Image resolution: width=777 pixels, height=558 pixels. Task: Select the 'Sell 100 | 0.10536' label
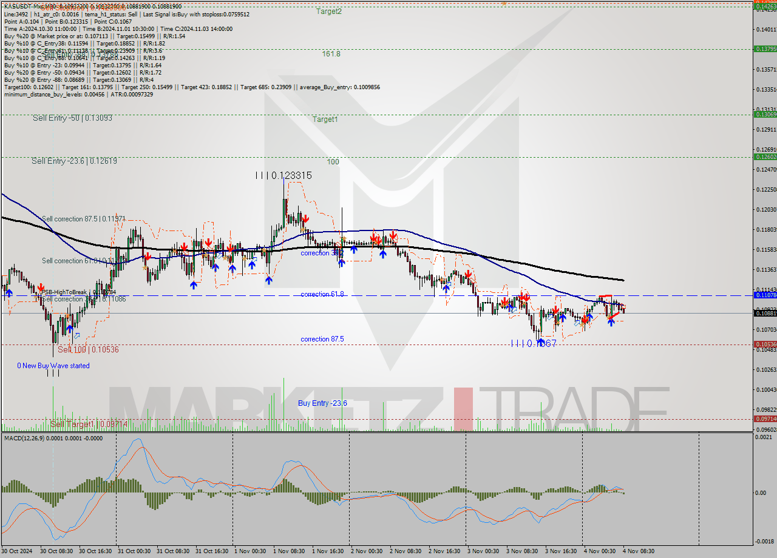tap(88, 349)
